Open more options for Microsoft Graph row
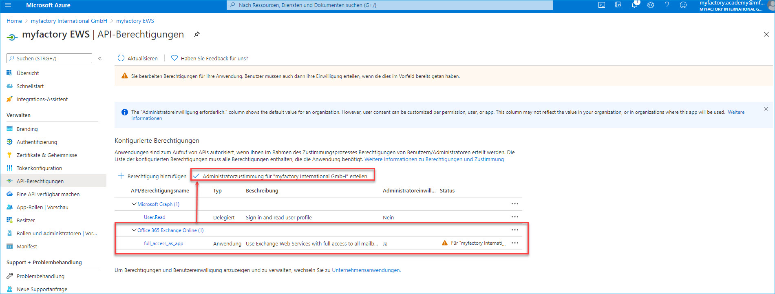 point(515,204)
